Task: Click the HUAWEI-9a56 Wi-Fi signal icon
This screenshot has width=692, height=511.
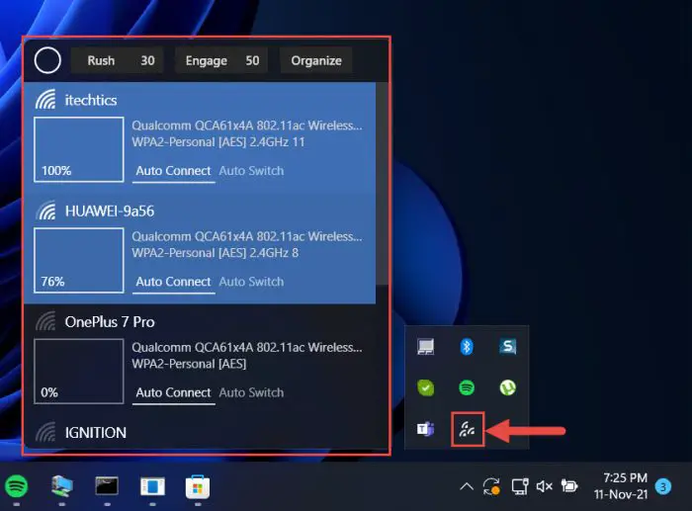Action: tap(45, 211)
